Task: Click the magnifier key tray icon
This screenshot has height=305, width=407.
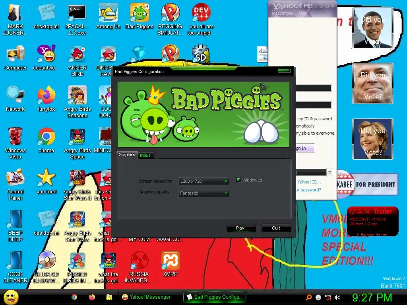Action: click(x=308, y=297)
